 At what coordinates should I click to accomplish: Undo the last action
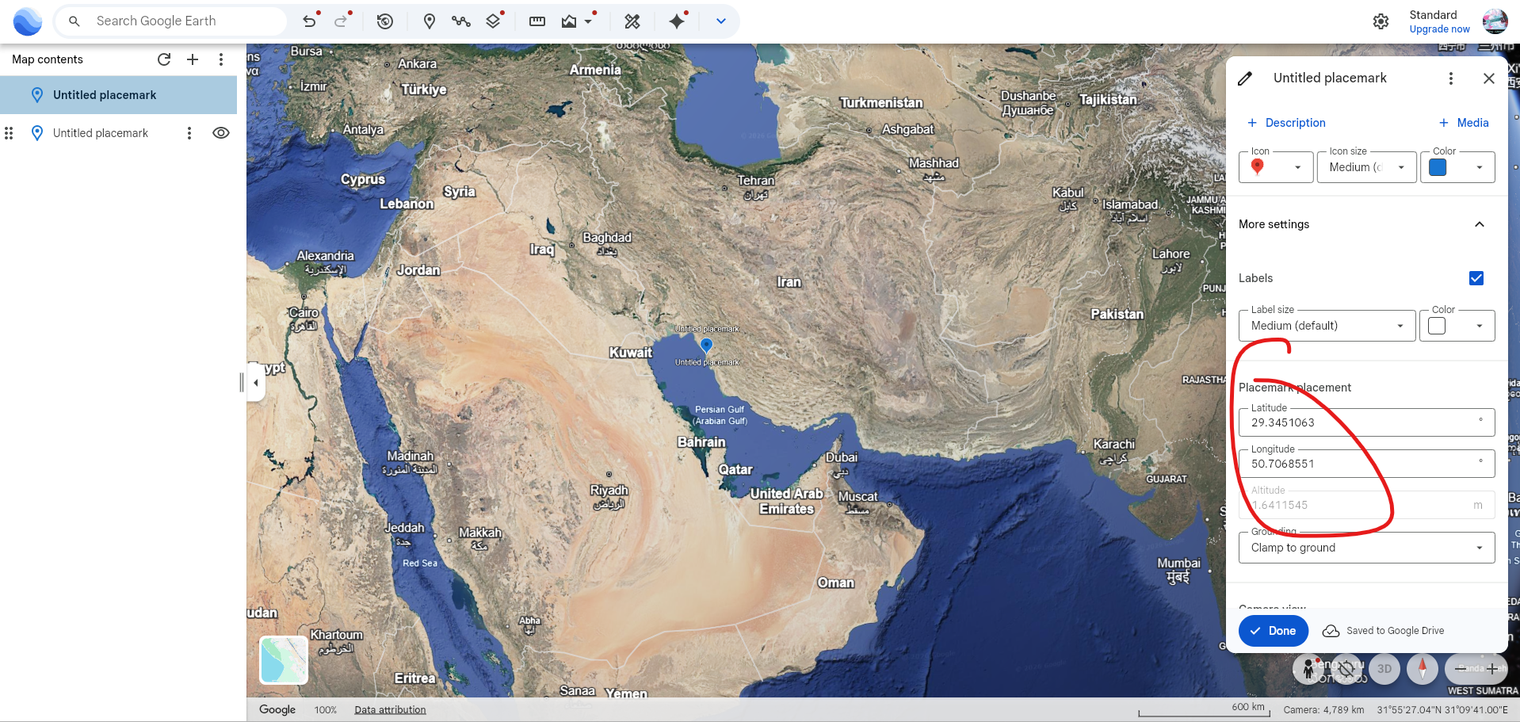[x=309, y=21]
